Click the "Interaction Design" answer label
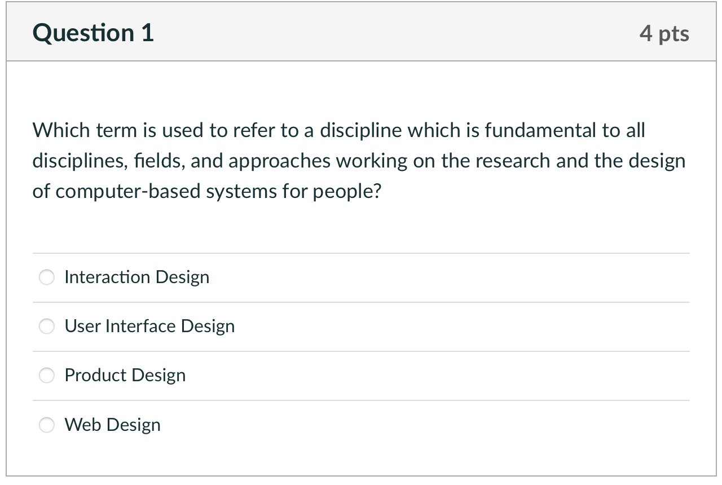 coord(137,277)
